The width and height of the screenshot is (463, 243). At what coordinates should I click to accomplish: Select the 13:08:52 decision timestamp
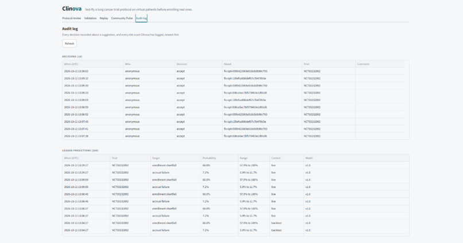(x=76, y=115)
